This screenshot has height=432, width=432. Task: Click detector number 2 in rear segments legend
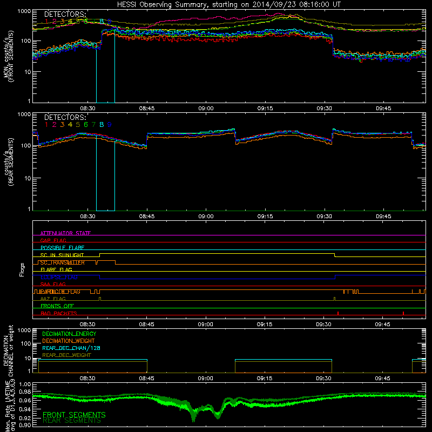point(55,125)
